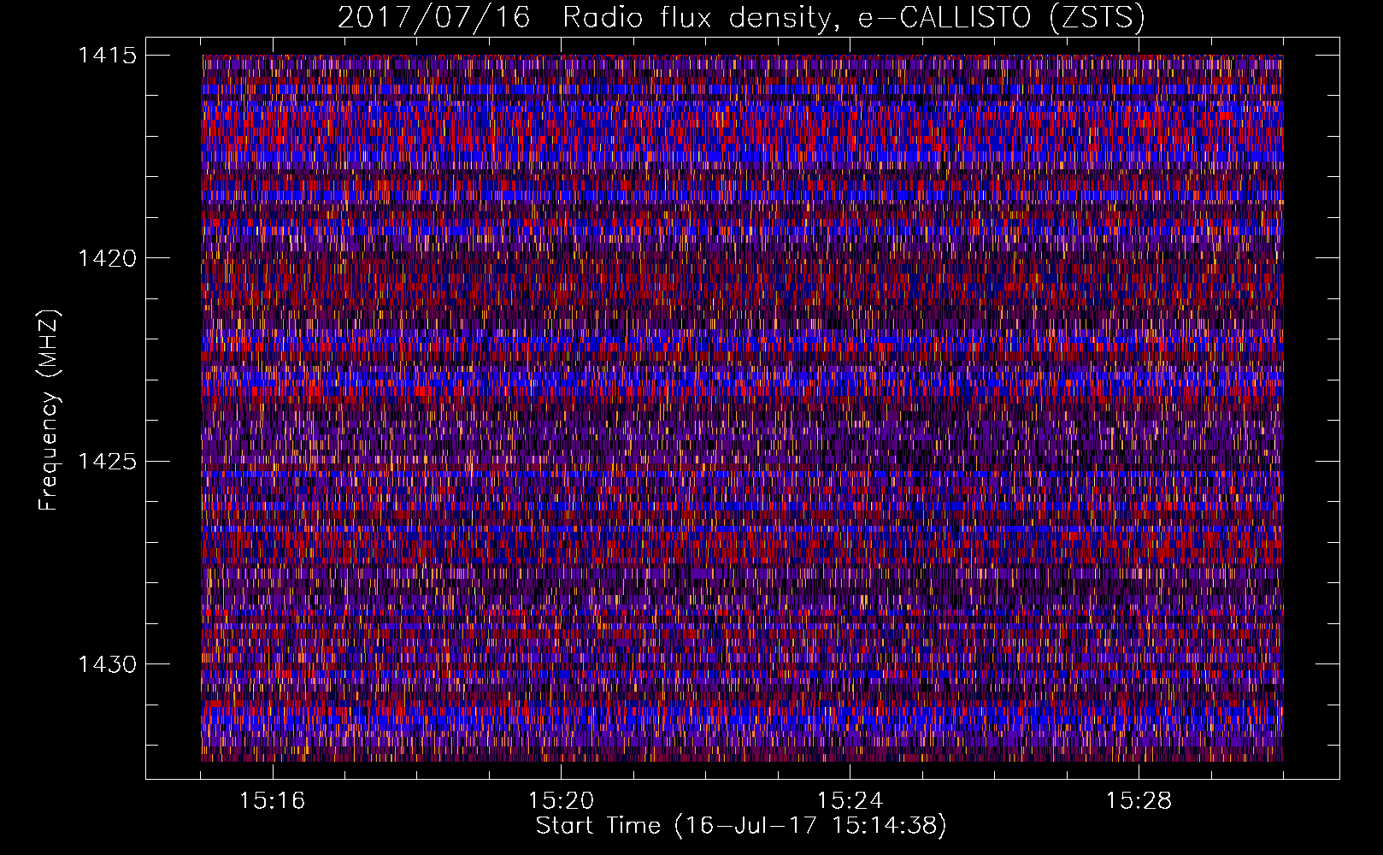Click the 'Frequency (MHZ)' axis label
Screen dimensions: 1383x855
(x=50, y=410)
